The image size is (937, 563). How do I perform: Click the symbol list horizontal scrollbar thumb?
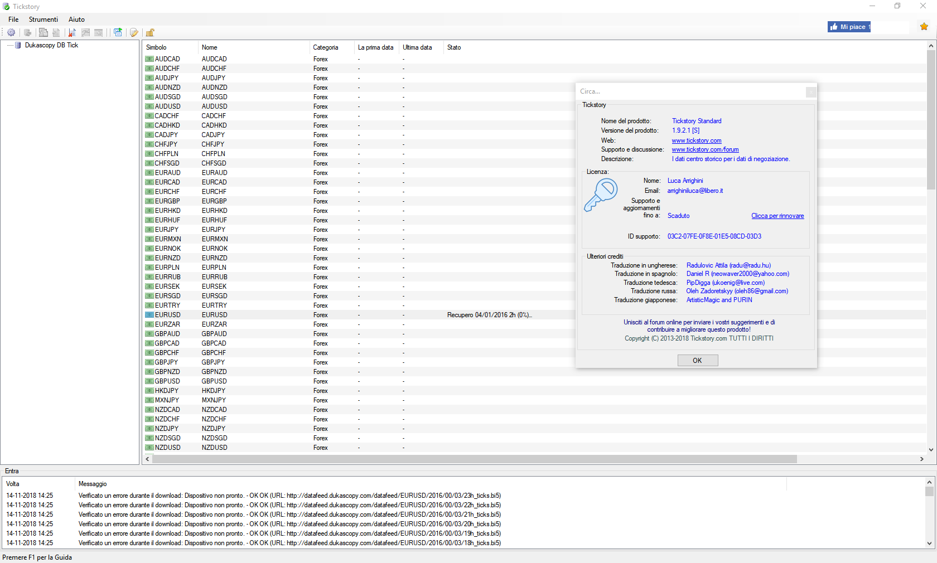tap(474, 459)
